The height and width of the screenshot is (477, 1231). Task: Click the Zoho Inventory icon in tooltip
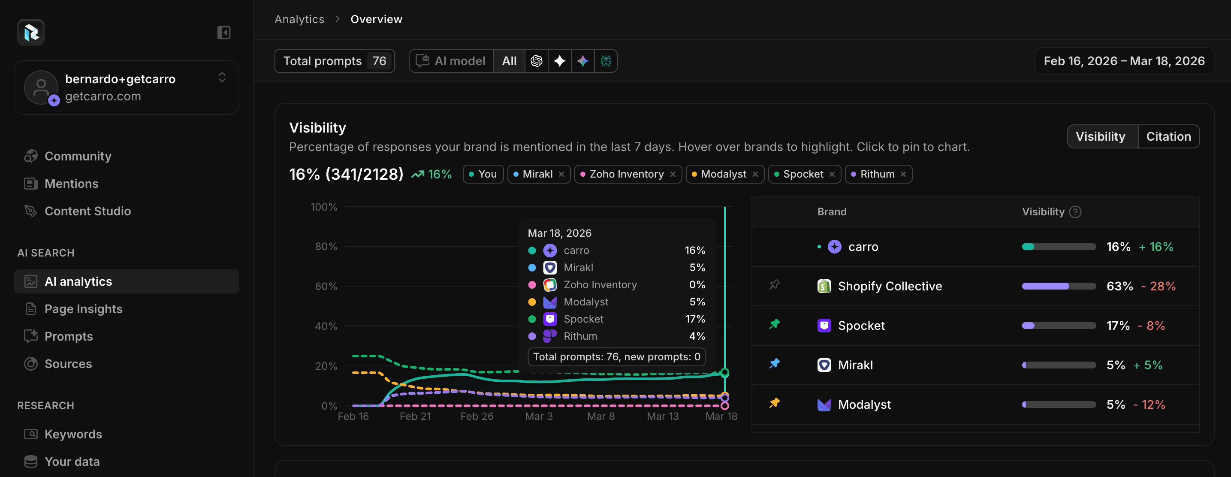point(550,285)
